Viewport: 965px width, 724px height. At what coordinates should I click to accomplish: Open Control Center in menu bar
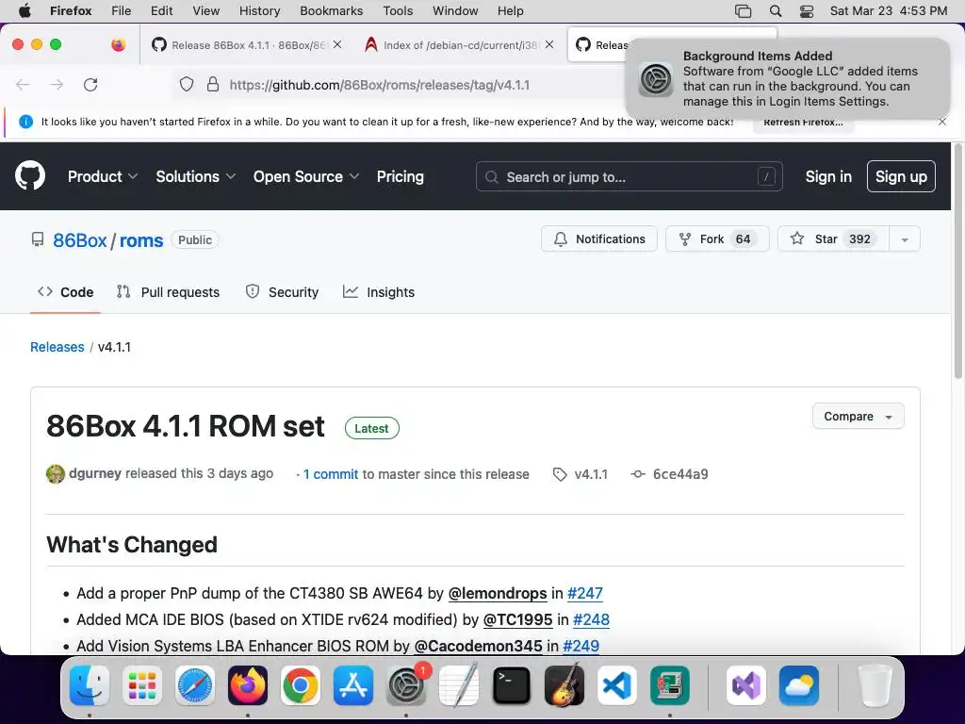pos(807,10)
